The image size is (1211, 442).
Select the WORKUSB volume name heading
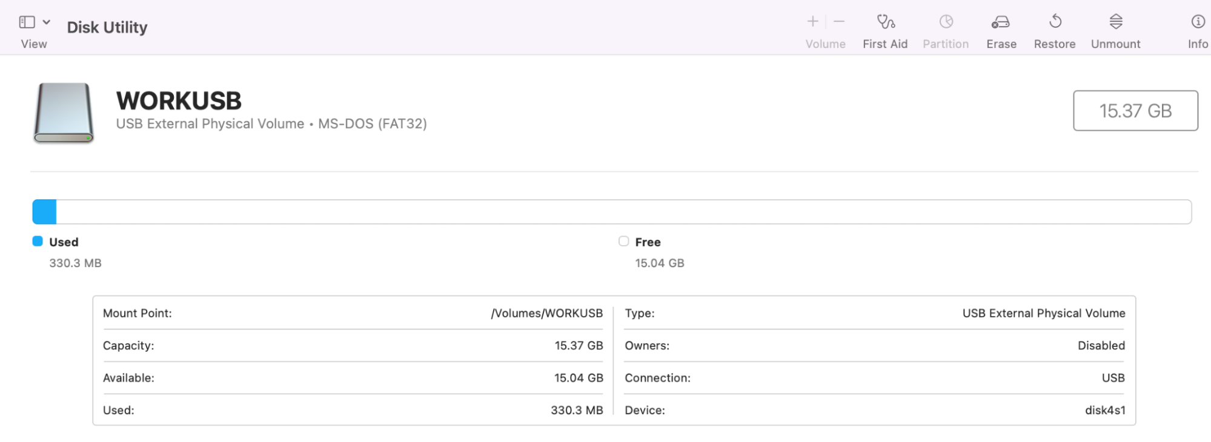click(x=179, y=101)
